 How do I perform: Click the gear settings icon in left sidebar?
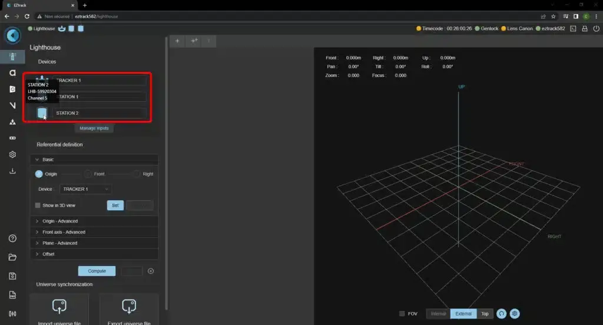(12, 154)
